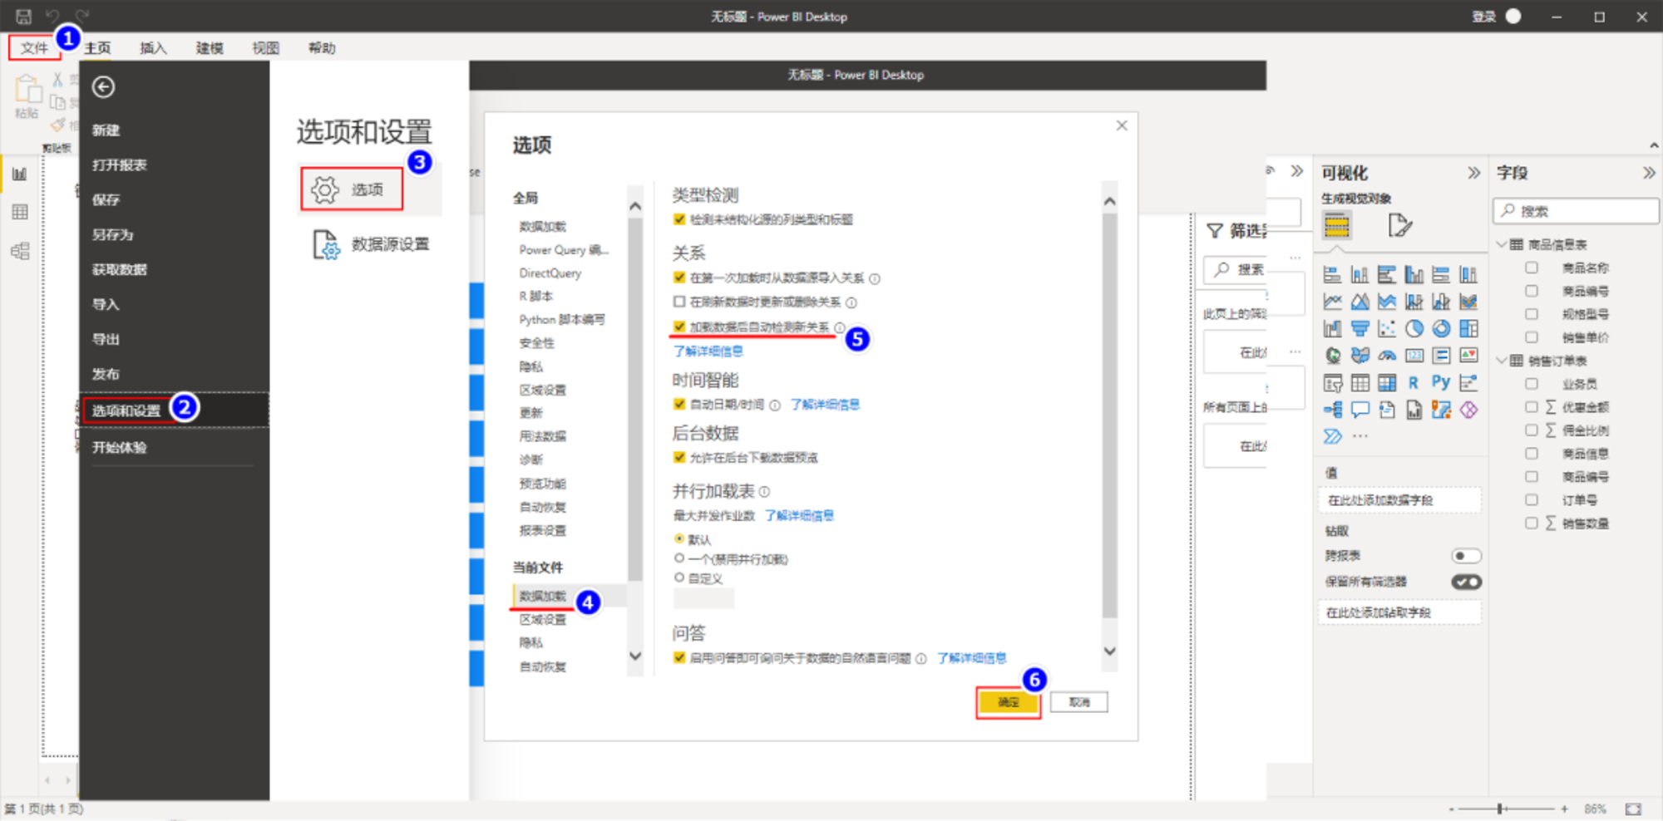Select the matrix visual
1663x821 pixels.
point(1387,383)
